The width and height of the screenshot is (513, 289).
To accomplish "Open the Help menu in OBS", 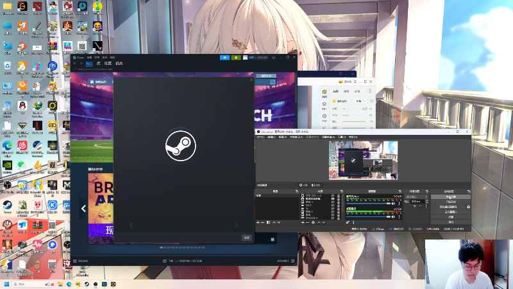I will click(x=353, y=137).
